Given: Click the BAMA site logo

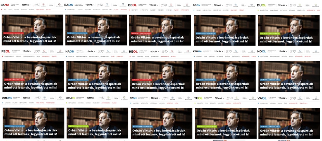Looking at the screenshot, I should tap(5, 5).
